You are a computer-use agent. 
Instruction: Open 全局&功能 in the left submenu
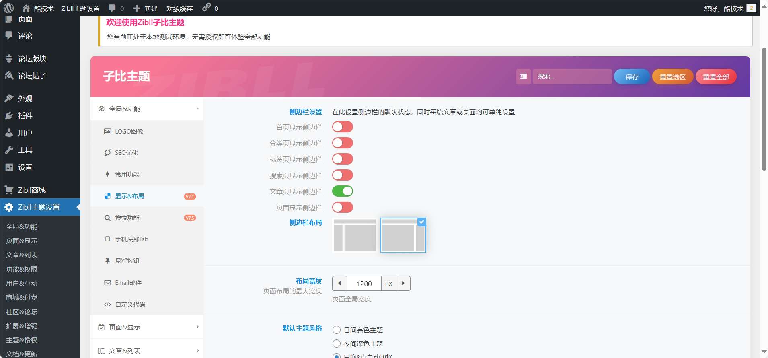[22, 227]
